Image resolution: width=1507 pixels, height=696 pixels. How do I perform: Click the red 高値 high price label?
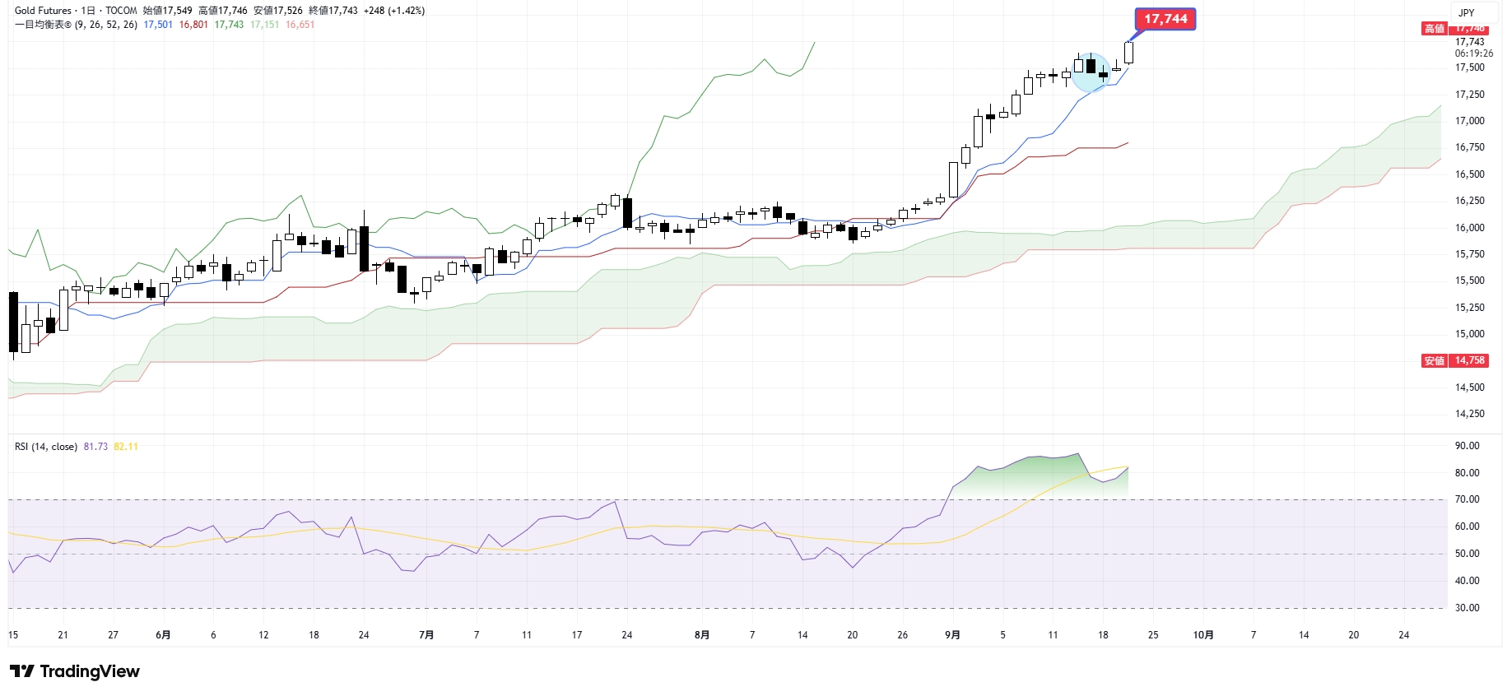[x=1434, y=29]
